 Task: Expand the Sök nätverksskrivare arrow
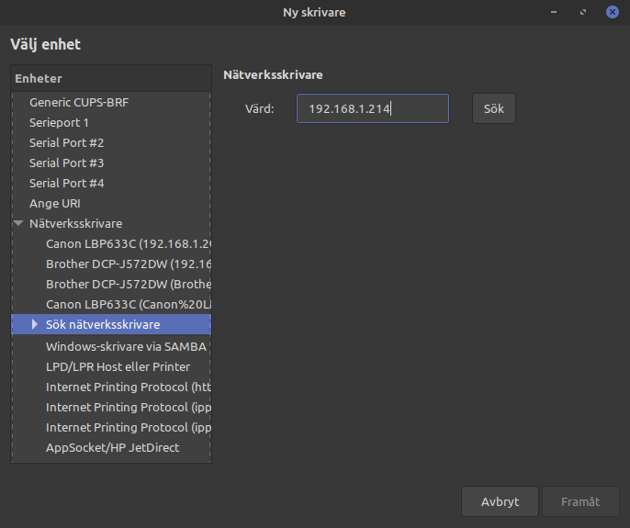pyautogui.click(x=35, y=324)
